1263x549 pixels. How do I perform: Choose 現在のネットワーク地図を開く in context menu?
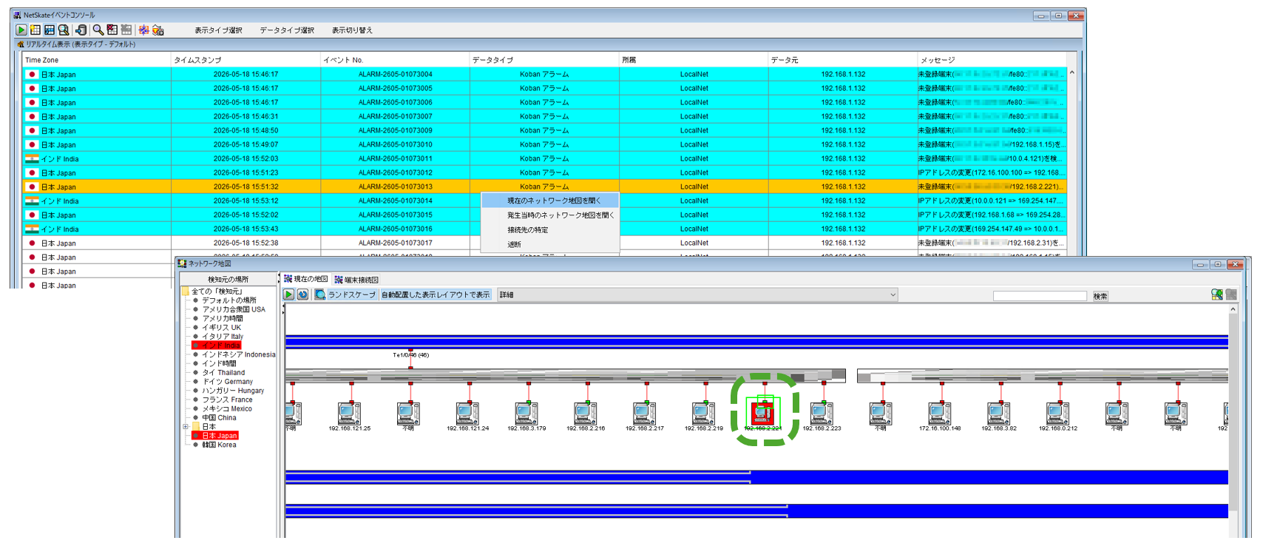[550, 201]
